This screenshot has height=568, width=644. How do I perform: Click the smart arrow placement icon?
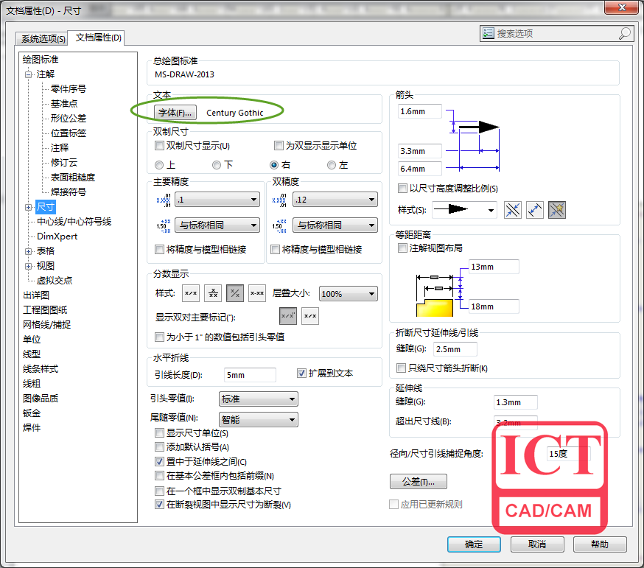click(x=556, y=210)
